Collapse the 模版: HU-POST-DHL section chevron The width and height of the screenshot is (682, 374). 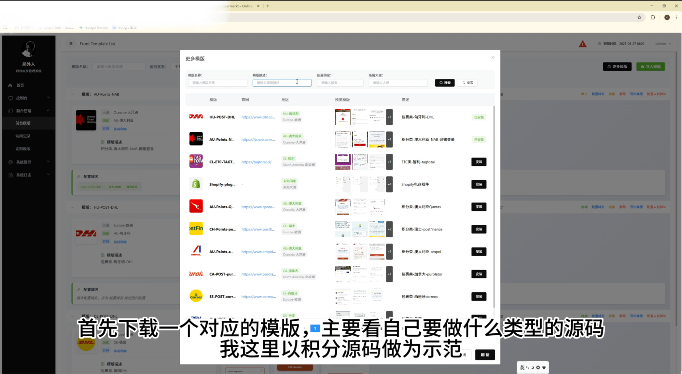click(x=72, y=207)
